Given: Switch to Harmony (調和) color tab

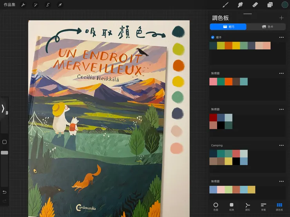Looking at the screenshot, I should (x=247, y=206).
